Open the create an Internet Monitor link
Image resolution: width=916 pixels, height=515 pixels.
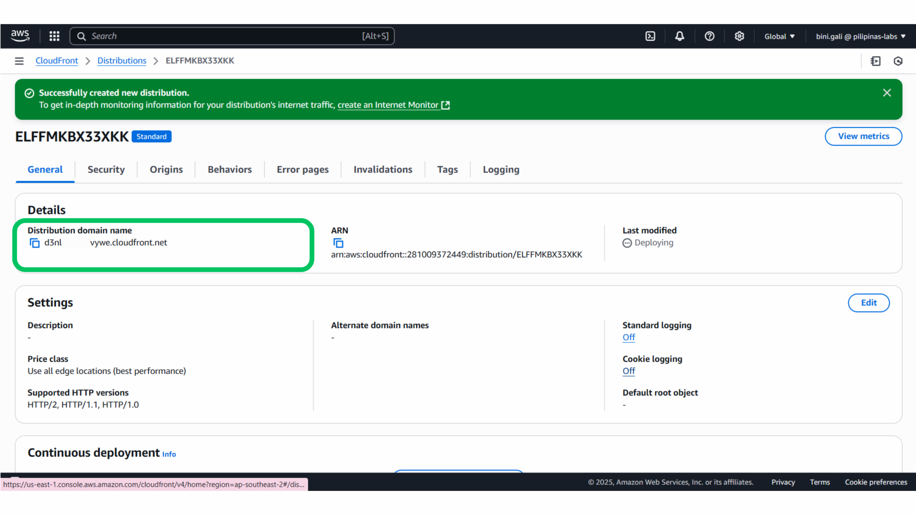tap(388, 105)
